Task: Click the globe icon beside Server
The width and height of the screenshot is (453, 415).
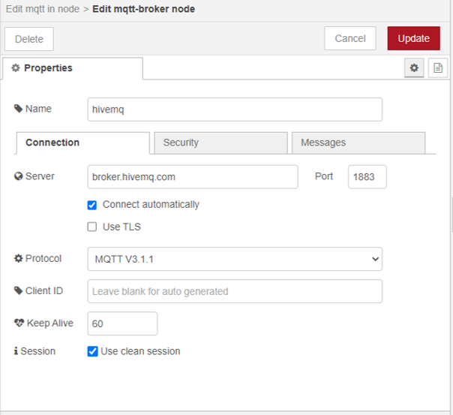Action: point(19,177)
